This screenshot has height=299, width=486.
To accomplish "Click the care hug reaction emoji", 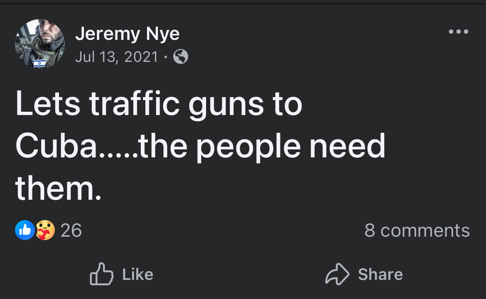I will (45, 230).
